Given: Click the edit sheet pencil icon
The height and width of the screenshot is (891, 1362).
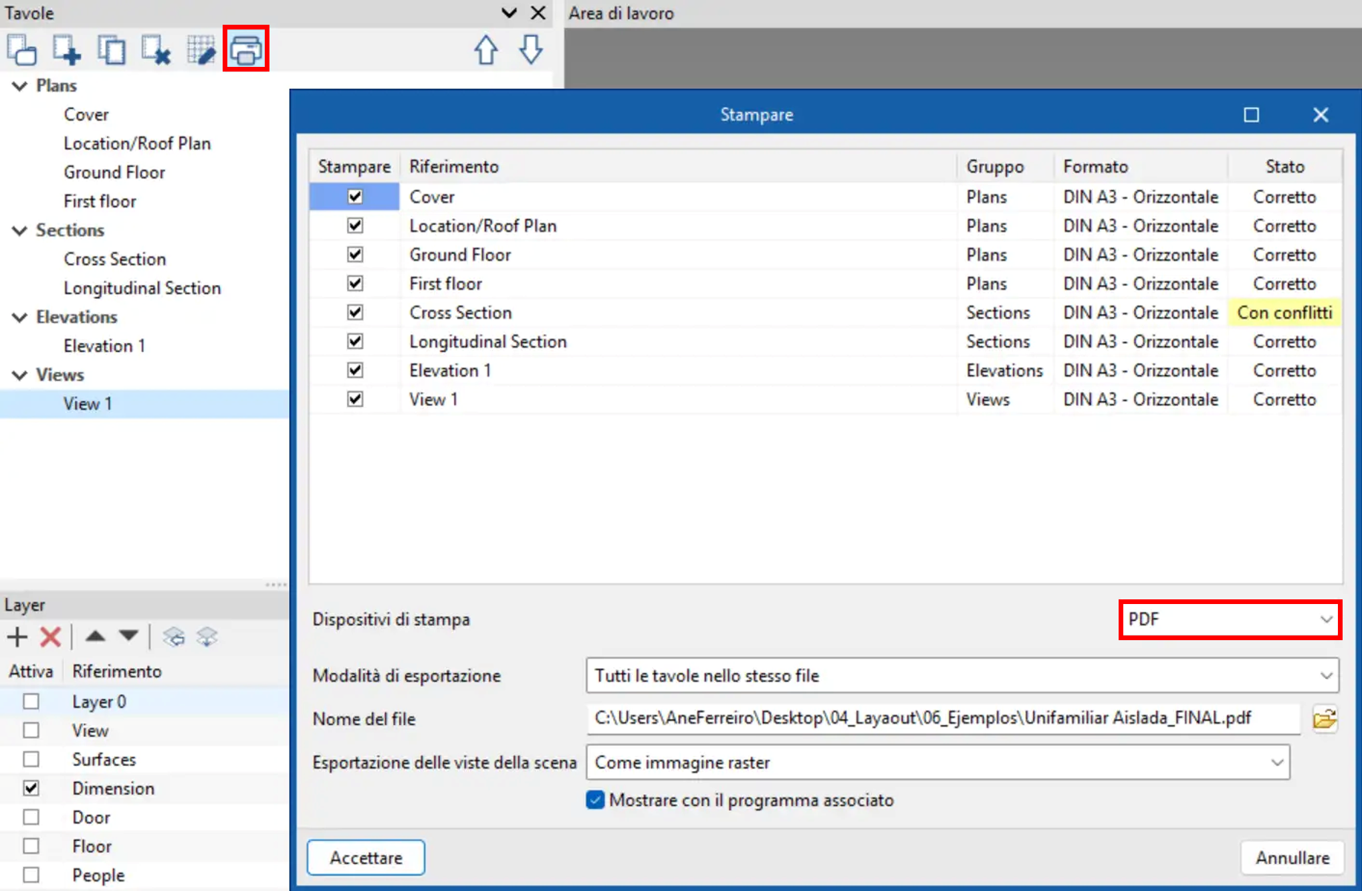Looking at the screenshot, I should coord(201,50).
